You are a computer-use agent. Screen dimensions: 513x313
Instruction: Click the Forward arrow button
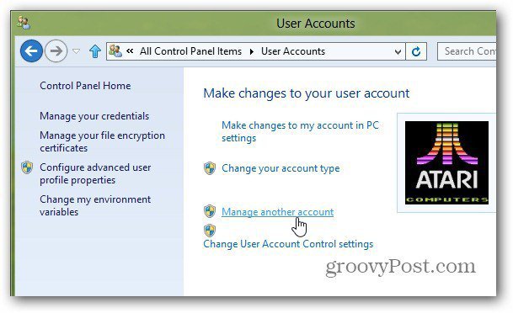point(56,51)
